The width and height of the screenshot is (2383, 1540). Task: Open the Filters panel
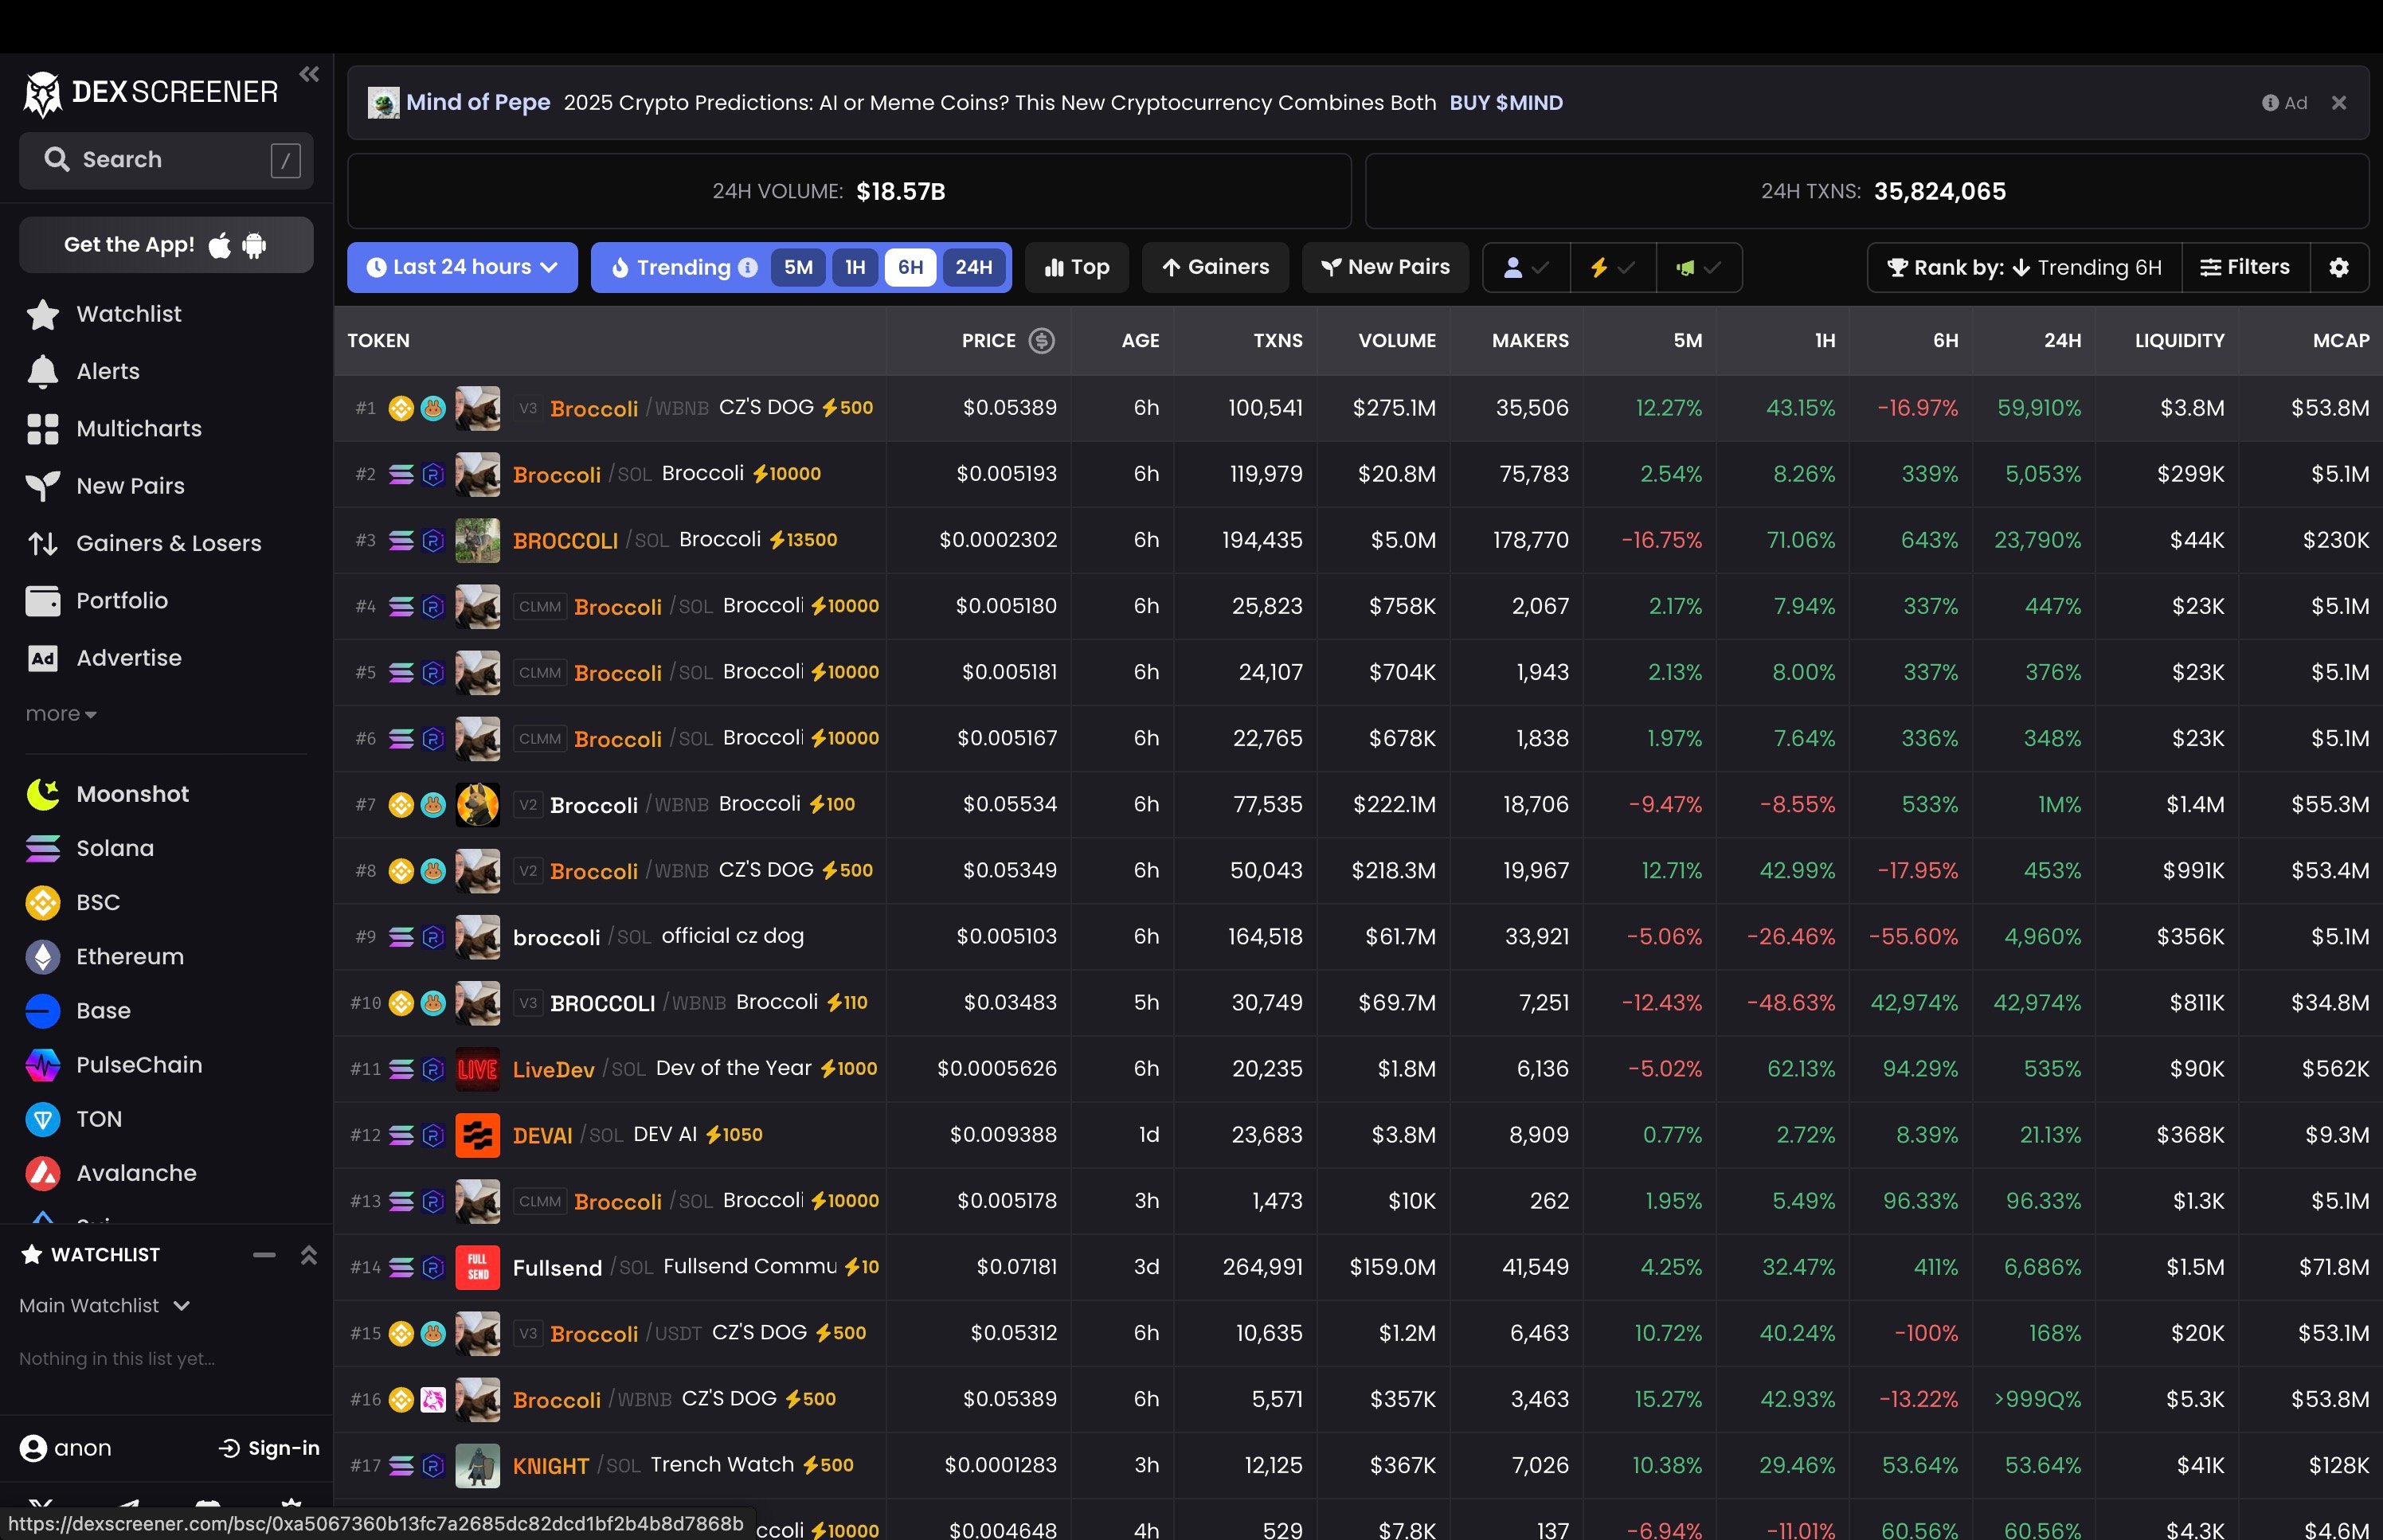point(2245,267)
